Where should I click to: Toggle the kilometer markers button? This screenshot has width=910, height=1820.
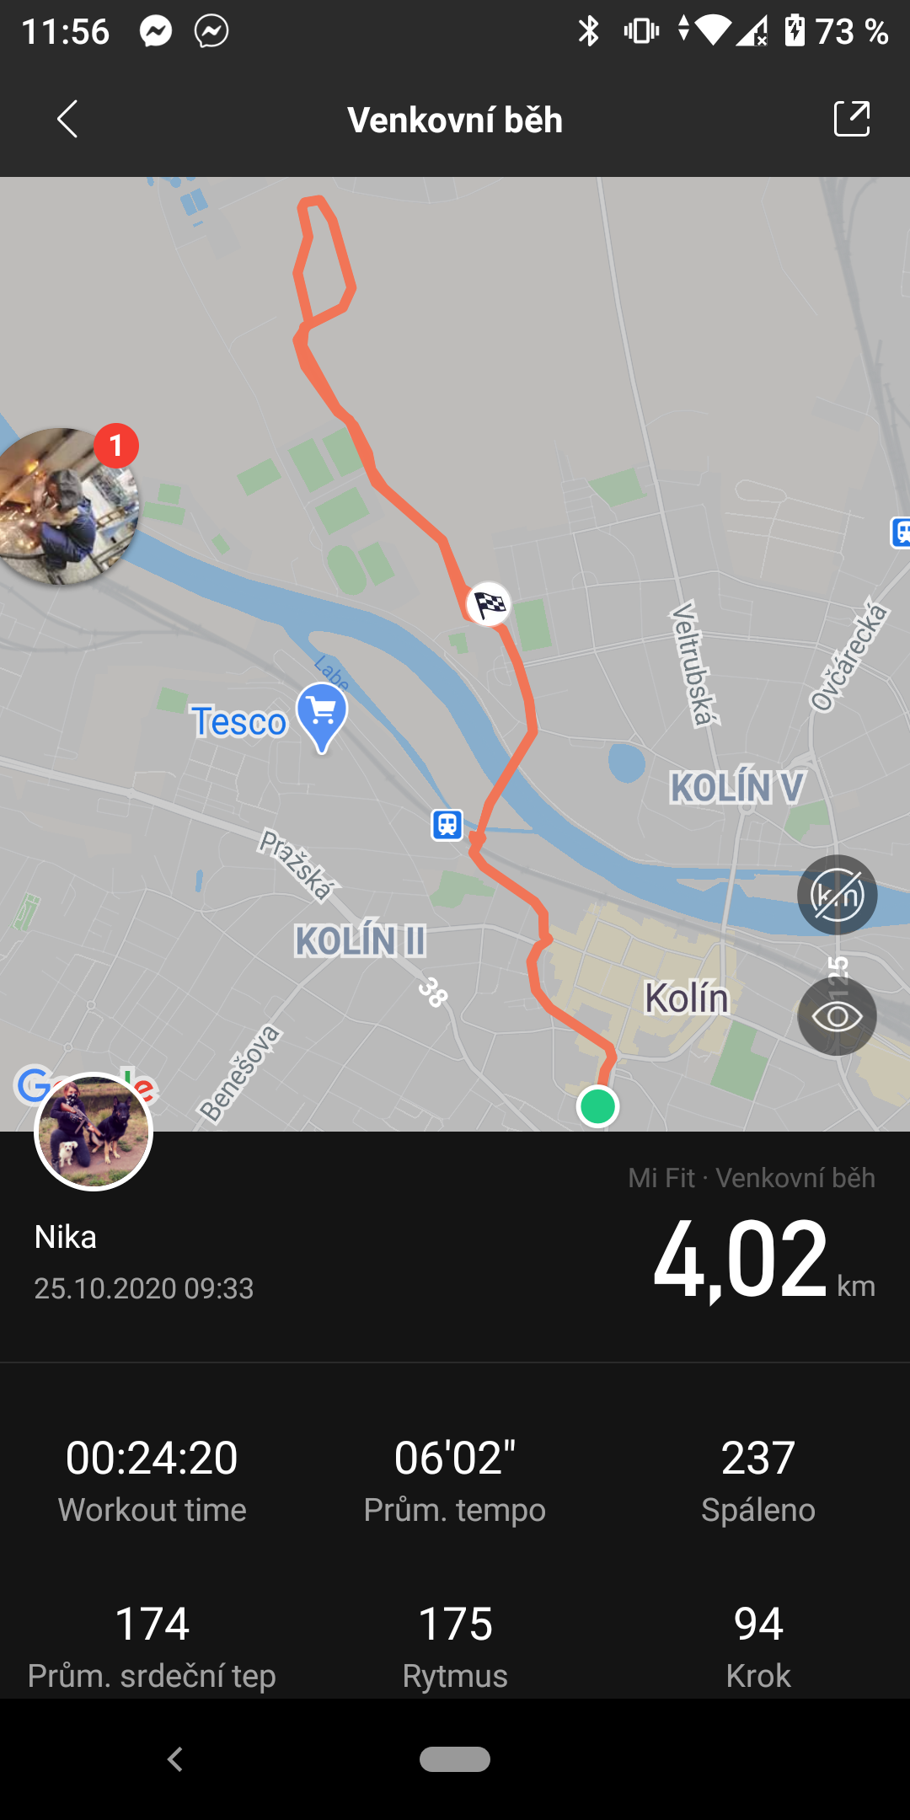837,895
